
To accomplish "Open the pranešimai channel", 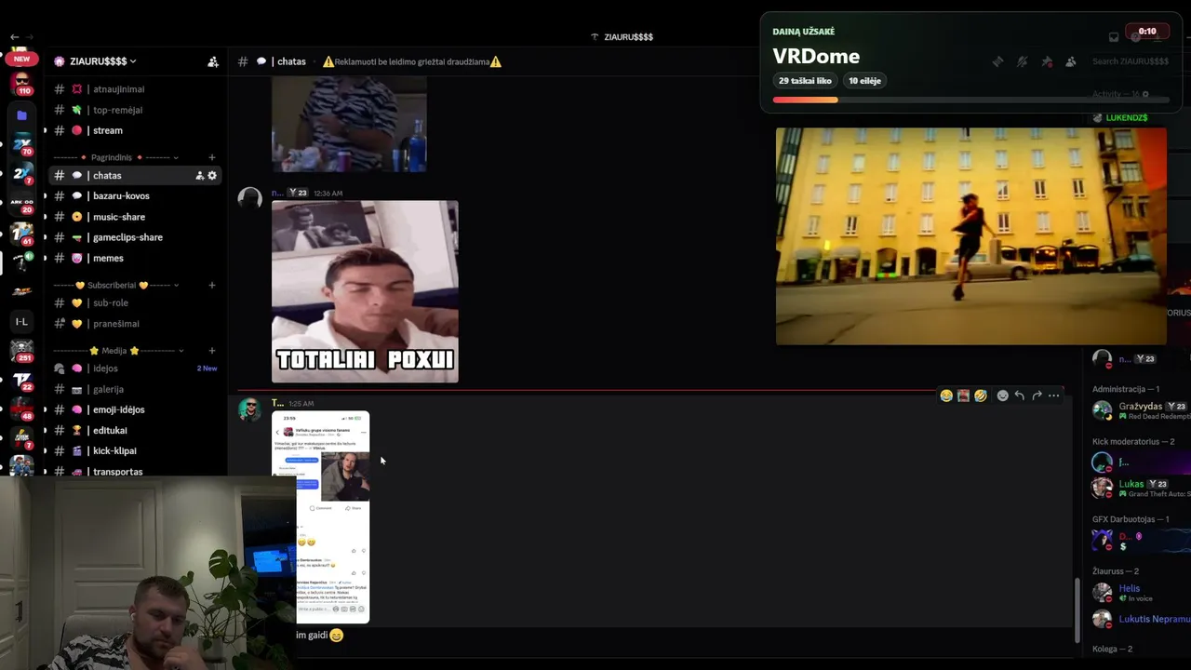I will coord(116,324).
